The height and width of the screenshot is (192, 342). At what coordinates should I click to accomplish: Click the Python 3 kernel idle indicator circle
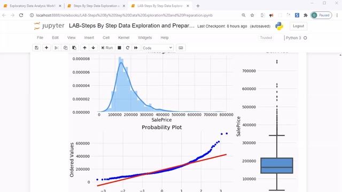pyautogui.click(x=305, y=38)
